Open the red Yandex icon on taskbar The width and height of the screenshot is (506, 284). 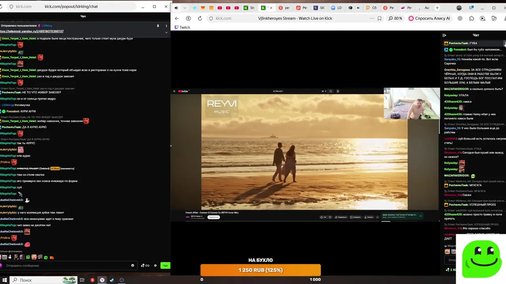(92, 280)
